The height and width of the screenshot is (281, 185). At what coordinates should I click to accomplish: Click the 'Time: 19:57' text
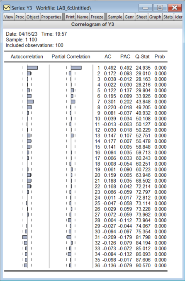point(54,34)
